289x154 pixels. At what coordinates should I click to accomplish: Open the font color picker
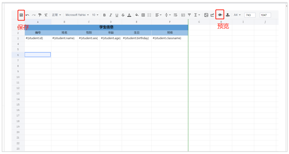[129, 15]
